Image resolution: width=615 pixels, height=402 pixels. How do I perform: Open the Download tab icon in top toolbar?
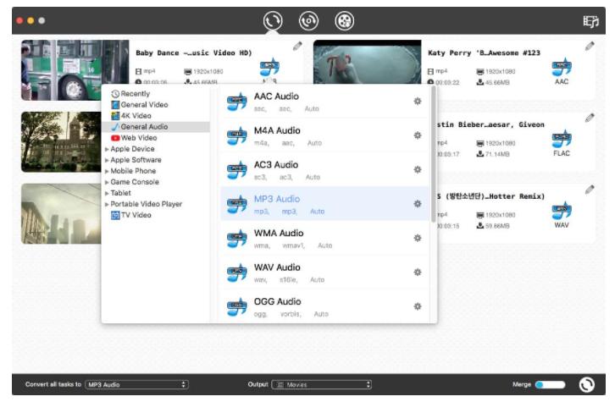click(308, 21)
